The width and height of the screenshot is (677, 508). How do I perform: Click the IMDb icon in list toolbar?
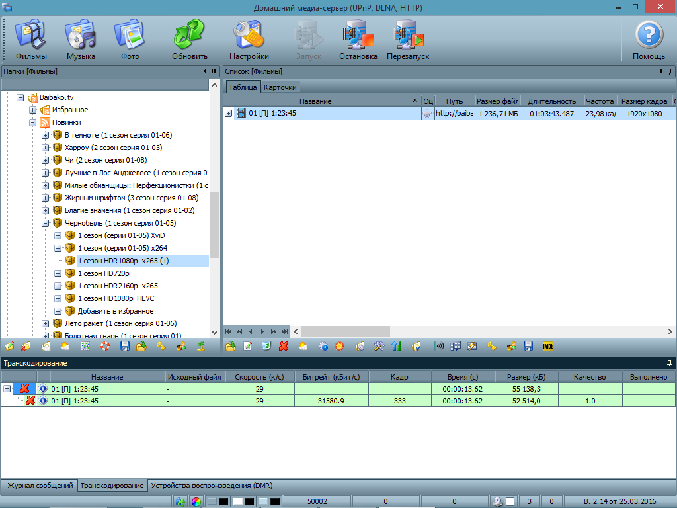coord(547,346)
